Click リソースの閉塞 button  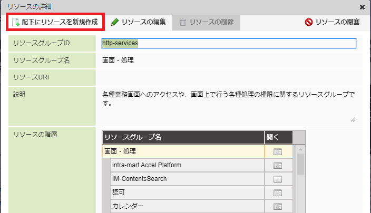(x=332, y=22)
